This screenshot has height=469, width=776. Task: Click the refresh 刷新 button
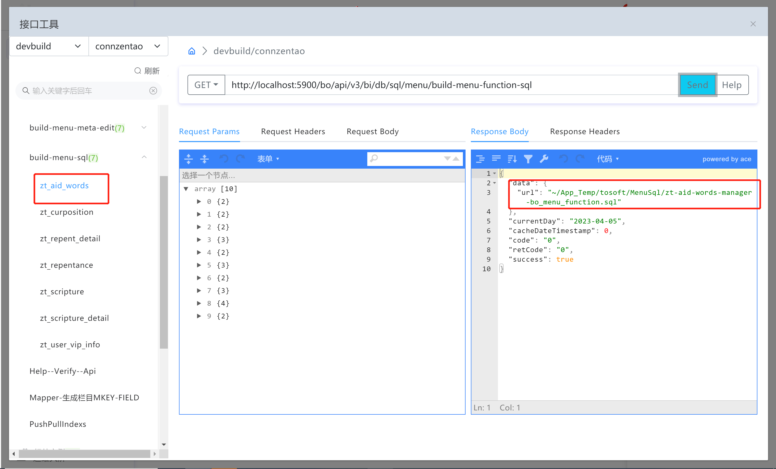tap(147, 71)
